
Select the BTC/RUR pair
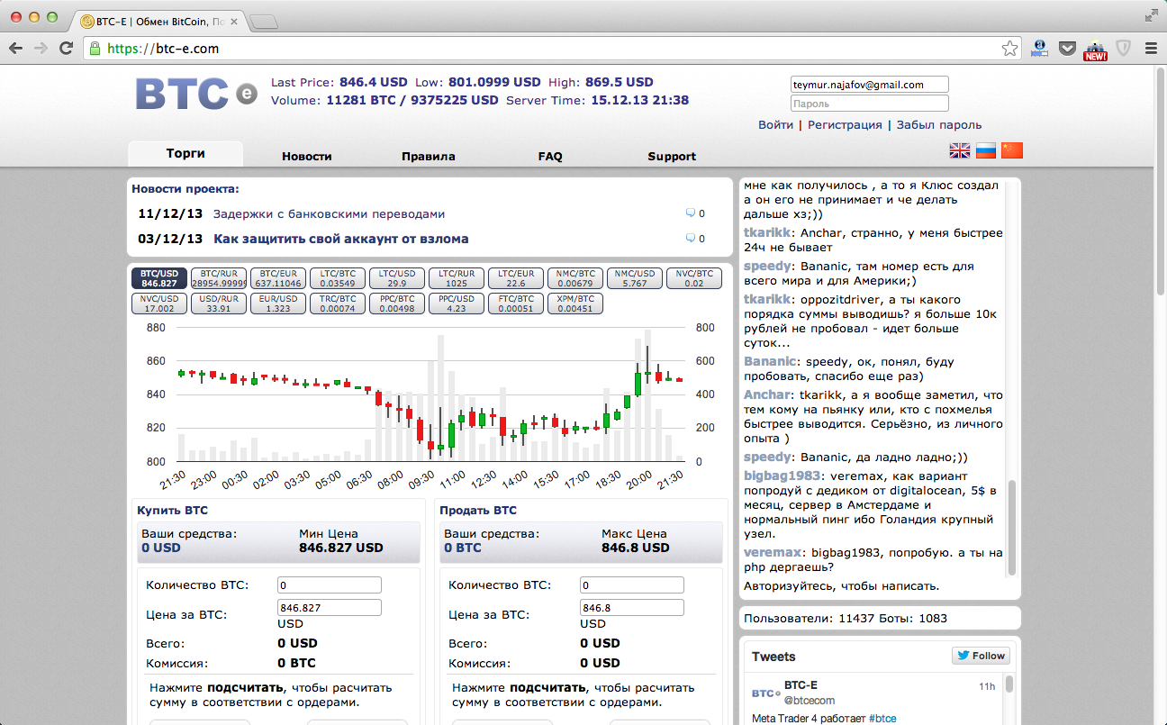point(219,278)
